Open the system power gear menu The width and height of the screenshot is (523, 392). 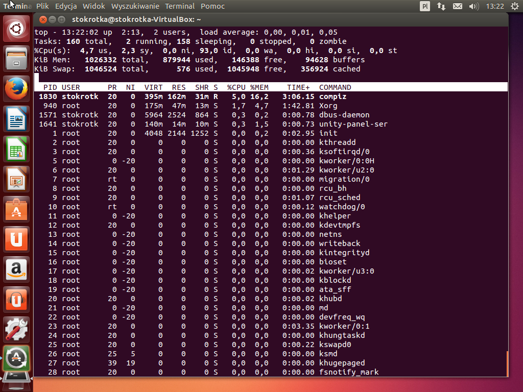point(514,6)
